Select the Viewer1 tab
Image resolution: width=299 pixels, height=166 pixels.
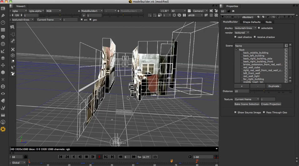pos(21,6)
